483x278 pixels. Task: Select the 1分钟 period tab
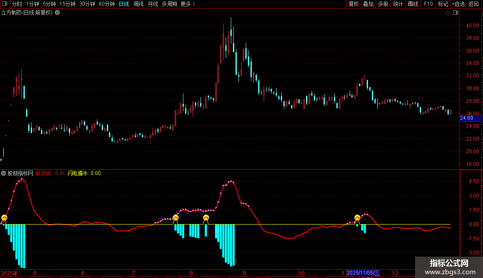click(32, 4)
